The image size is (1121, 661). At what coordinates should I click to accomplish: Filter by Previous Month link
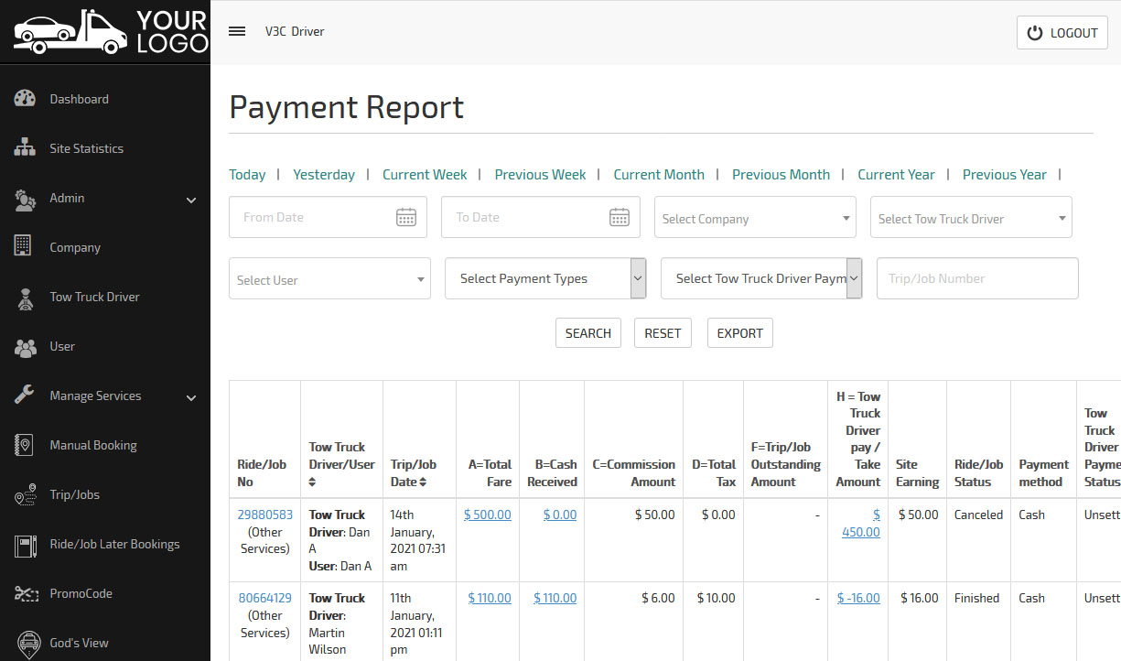click(781, 174)
